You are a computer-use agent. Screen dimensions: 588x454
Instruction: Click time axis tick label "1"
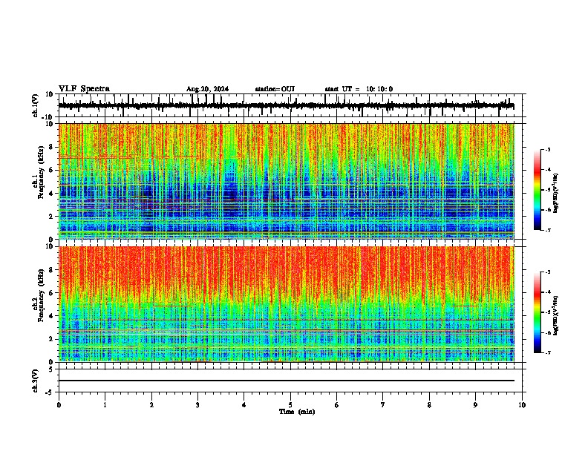point(105,405)
